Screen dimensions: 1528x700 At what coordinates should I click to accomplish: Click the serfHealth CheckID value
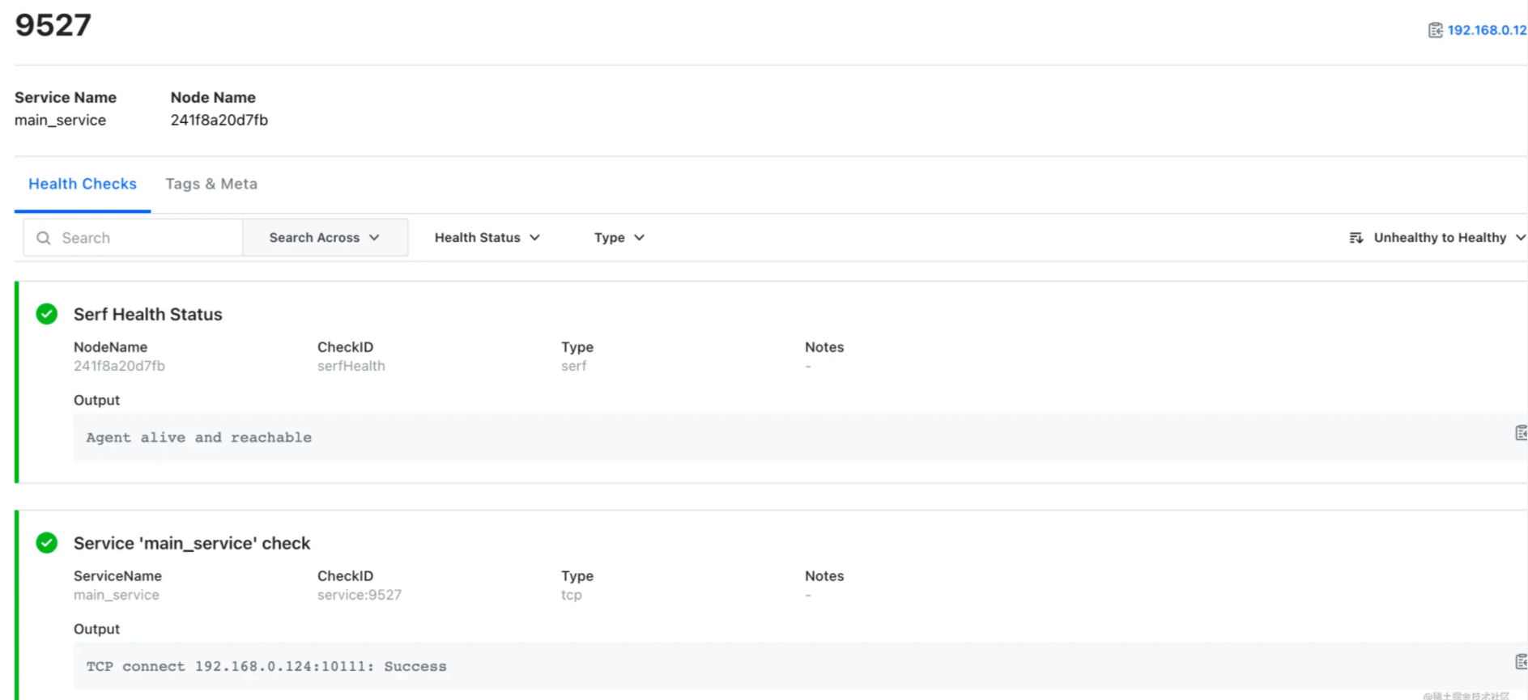click(351, 367)
